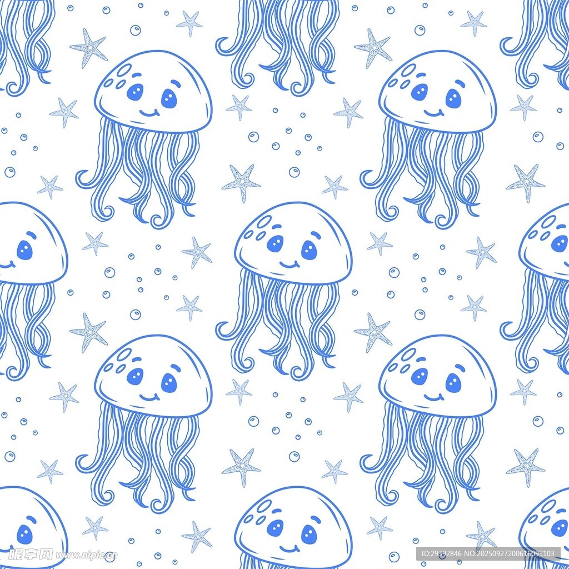Click the top-left jellyfish's curled tentacles
569x569 pixels.
[139, 172]
